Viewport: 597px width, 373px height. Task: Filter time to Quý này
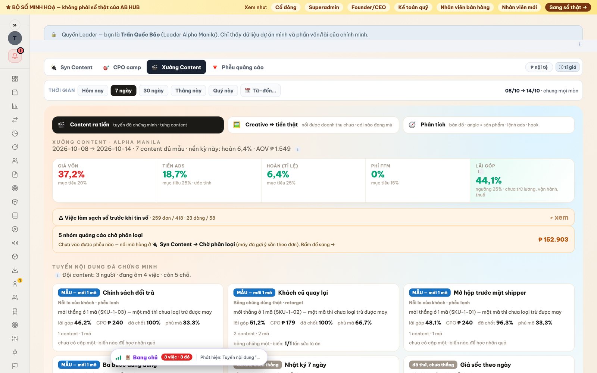[x=223, y=91]
